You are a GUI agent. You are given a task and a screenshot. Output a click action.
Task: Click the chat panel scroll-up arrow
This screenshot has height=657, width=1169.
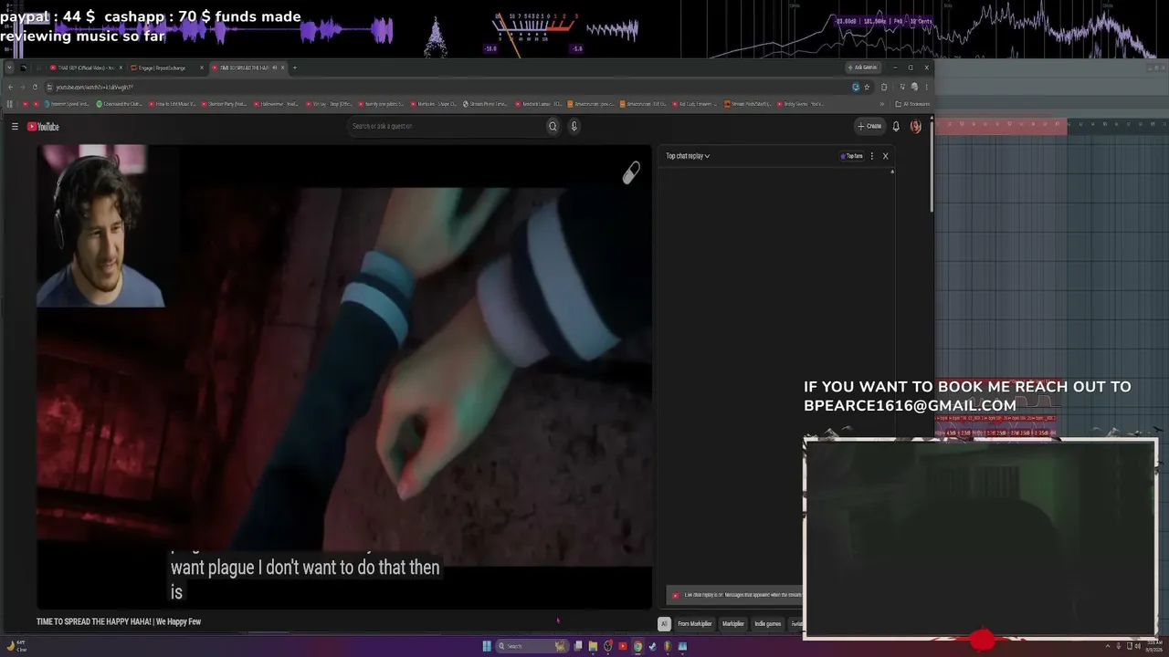[892, 172]
